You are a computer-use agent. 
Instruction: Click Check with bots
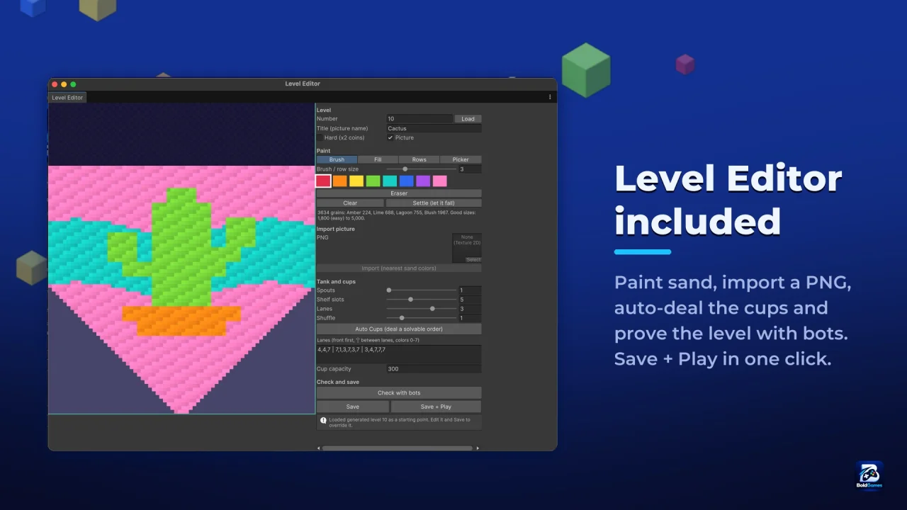tap(399, 393)
